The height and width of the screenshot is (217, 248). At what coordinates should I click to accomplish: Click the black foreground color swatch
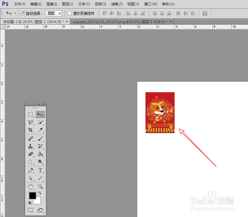pos(32,195)
